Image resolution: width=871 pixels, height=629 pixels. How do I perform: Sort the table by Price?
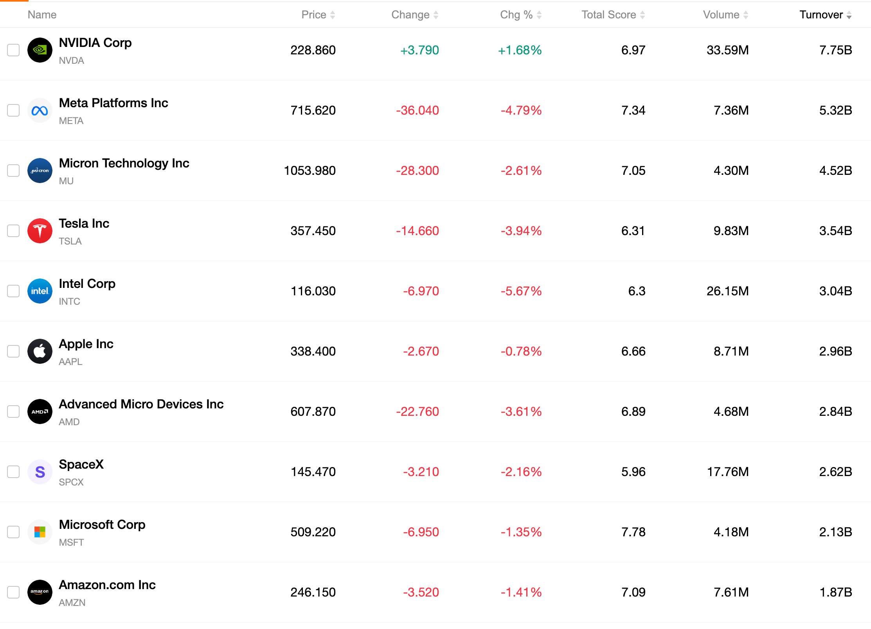318,15
